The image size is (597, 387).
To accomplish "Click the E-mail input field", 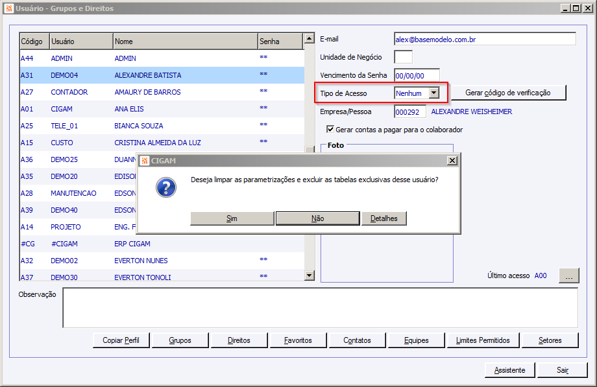I will [x=485, y=39].
